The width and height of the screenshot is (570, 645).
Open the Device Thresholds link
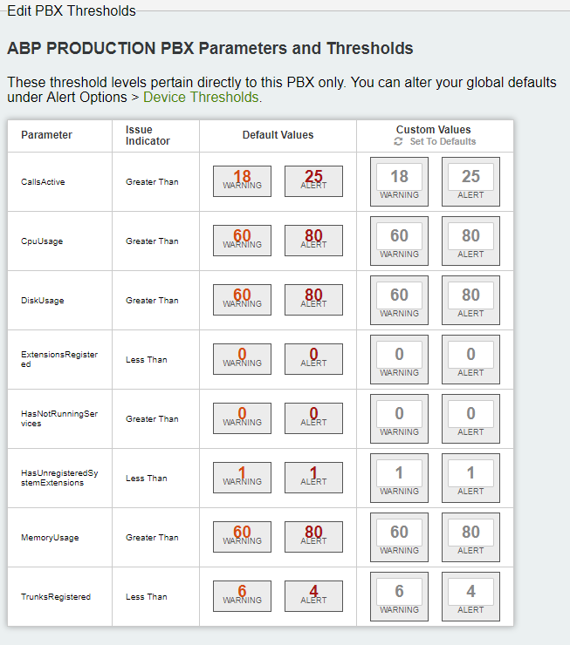click(201, 97)
